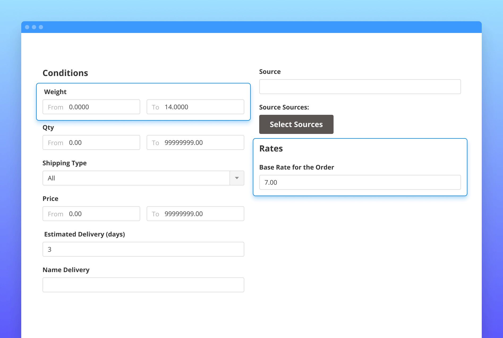
Task: Focus the empty Source text field
Action: point(360,87)
